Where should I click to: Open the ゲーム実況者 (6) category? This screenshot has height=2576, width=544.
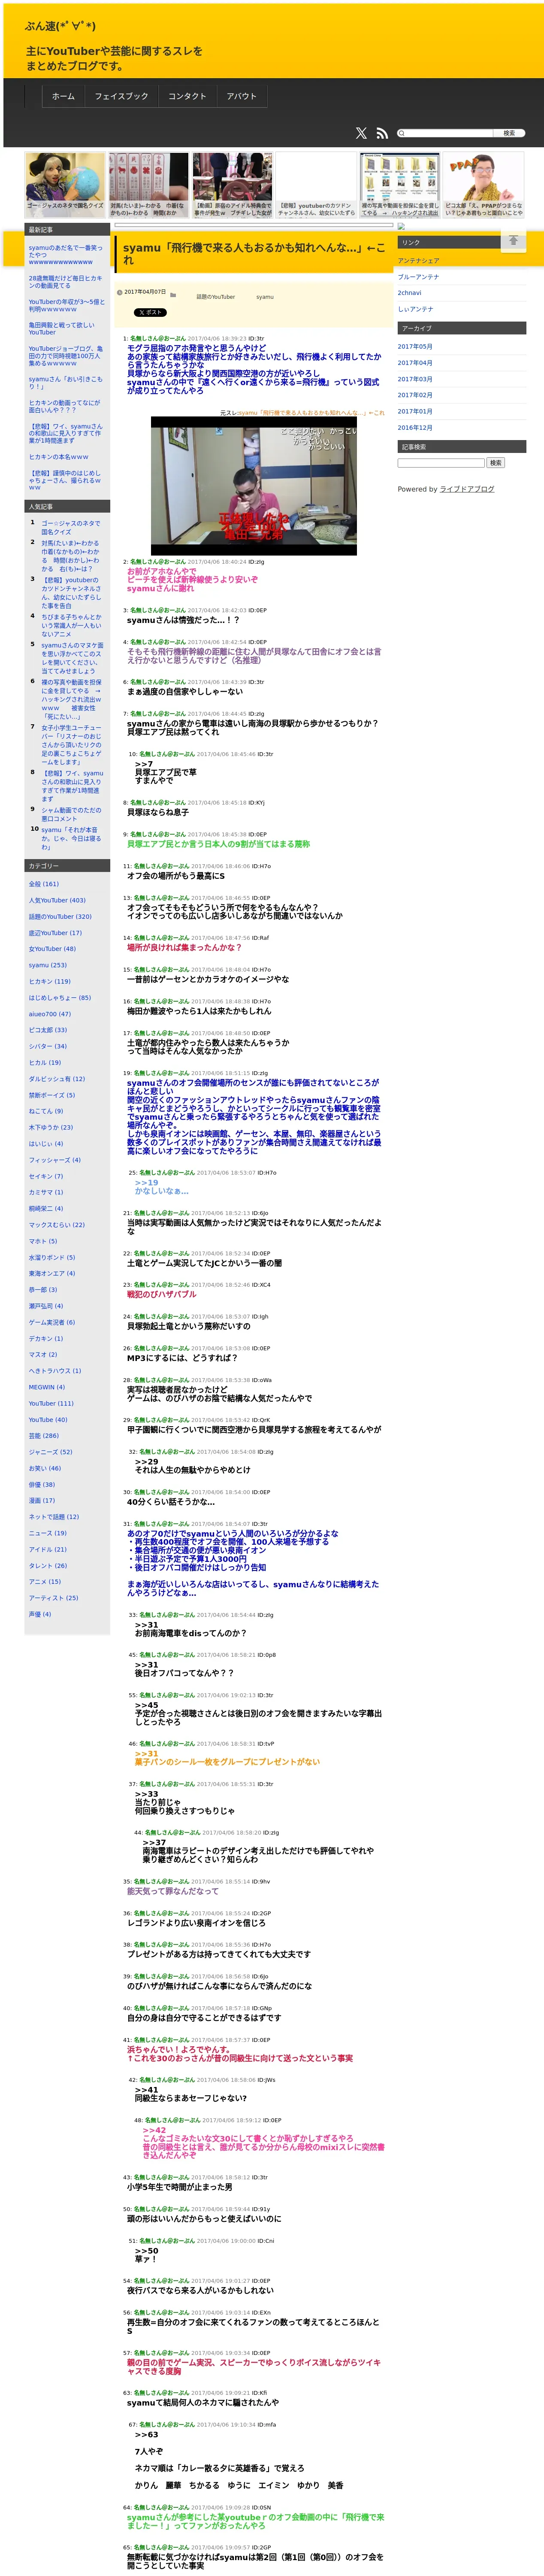click(x=52, y=1322)
